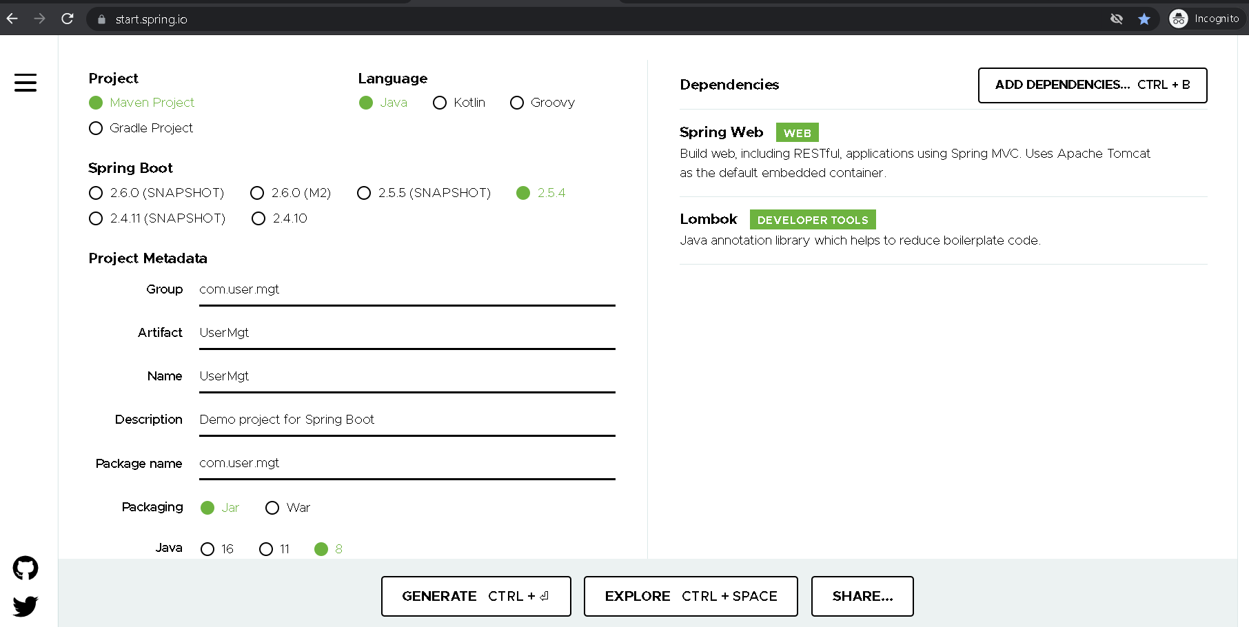Click the page reload icon
This screenshot has width=1249, height=627.
coord(67,19)
